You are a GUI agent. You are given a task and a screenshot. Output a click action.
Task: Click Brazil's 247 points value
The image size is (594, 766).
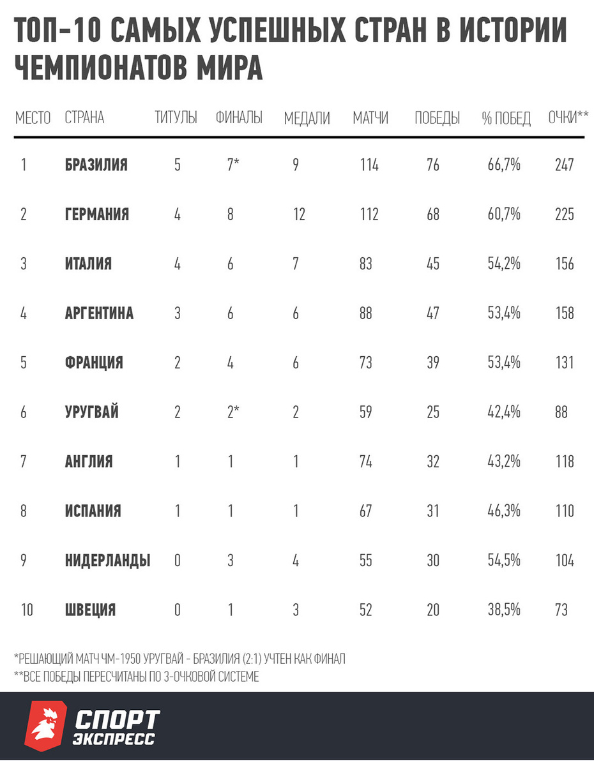coord(565,165)
